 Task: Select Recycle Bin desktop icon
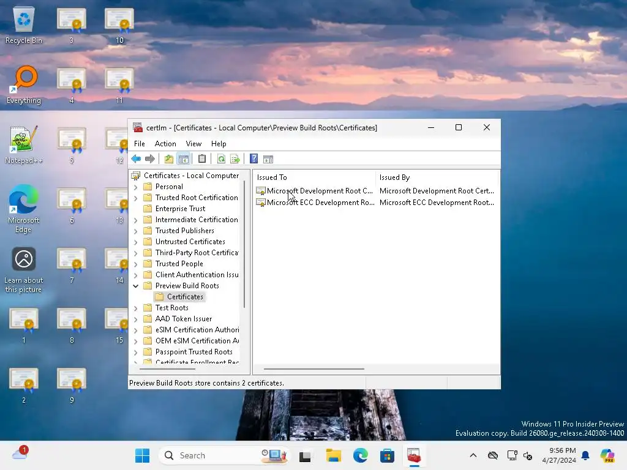click(24, 24)
